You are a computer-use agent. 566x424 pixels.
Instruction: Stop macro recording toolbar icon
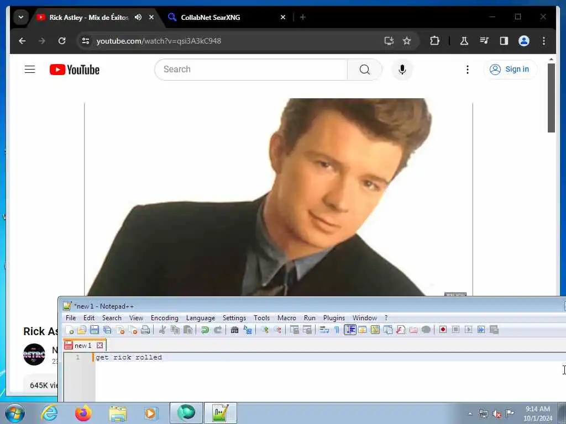(455, 330)
